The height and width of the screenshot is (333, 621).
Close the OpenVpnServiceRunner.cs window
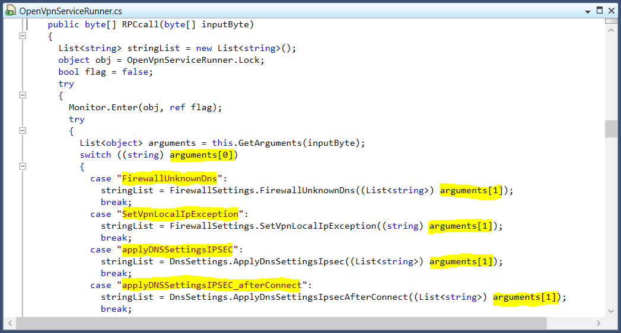click(612, 11)
